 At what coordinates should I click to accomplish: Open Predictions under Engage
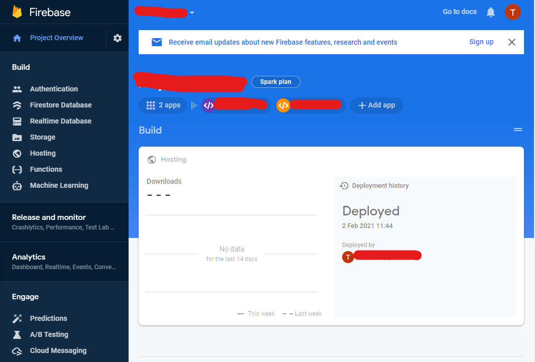(49, 318)
